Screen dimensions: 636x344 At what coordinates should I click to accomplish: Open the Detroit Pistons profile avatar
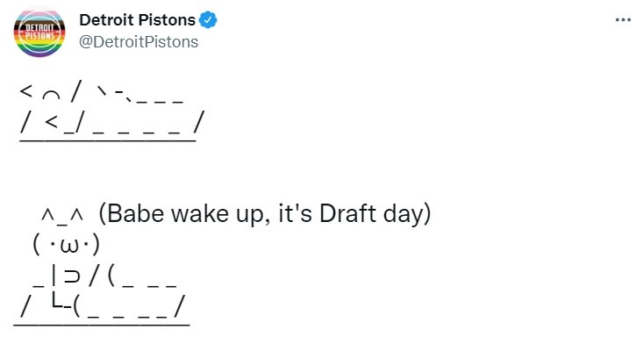click(39, 32)
